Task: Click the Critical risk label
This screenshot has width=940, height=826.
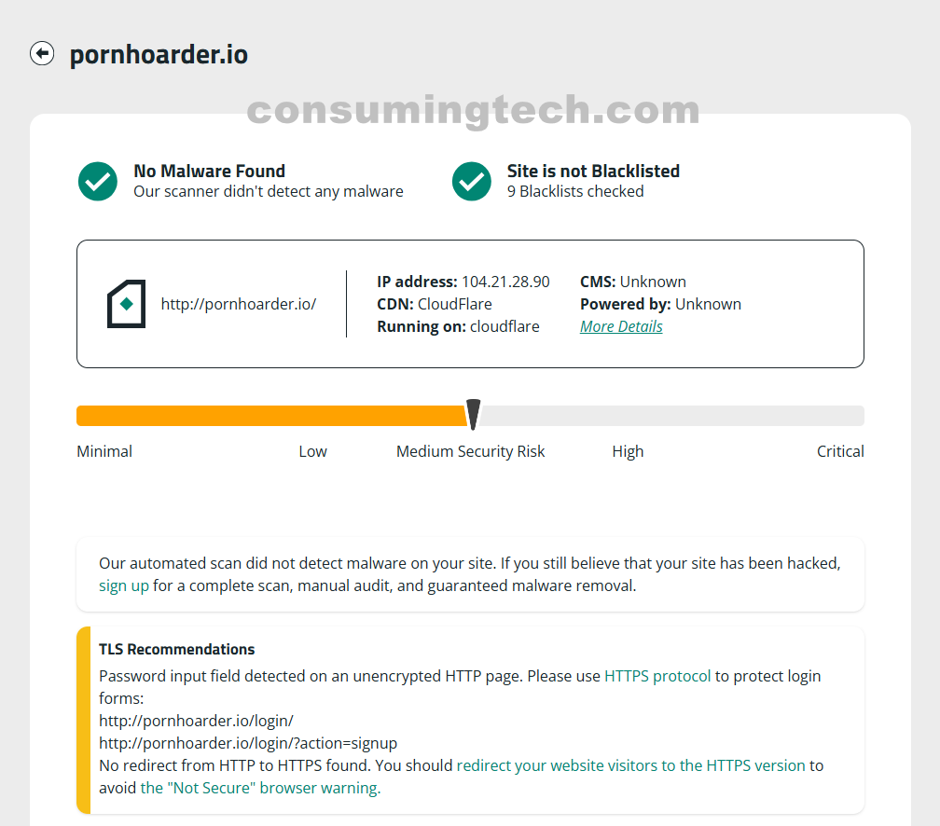Action: [840, 451]
